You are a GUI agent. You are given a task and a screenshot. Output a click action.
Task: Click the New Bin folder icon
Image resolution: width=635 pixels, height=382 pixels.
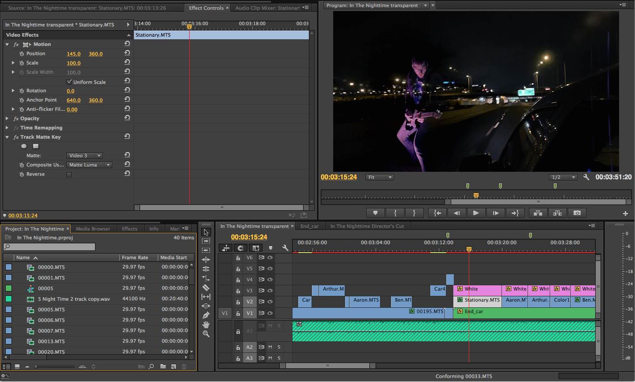pyautogui.click(x=163, y=367)
